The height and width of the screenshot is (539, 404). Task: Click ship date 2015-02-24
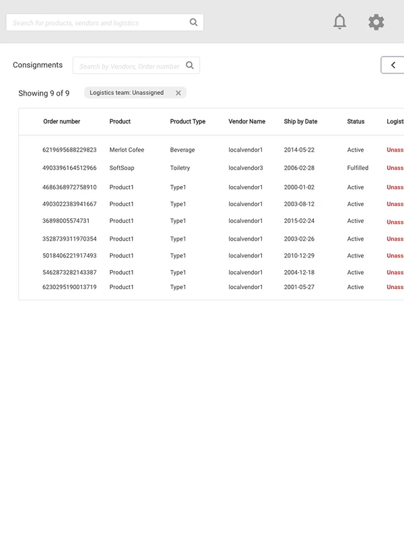click(x=299, y=221)
